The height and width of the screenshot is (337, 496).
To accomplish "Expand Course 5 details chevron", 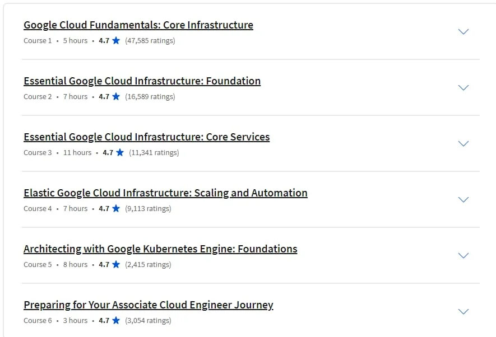I will pyautogui.click(x=463, y=255).
